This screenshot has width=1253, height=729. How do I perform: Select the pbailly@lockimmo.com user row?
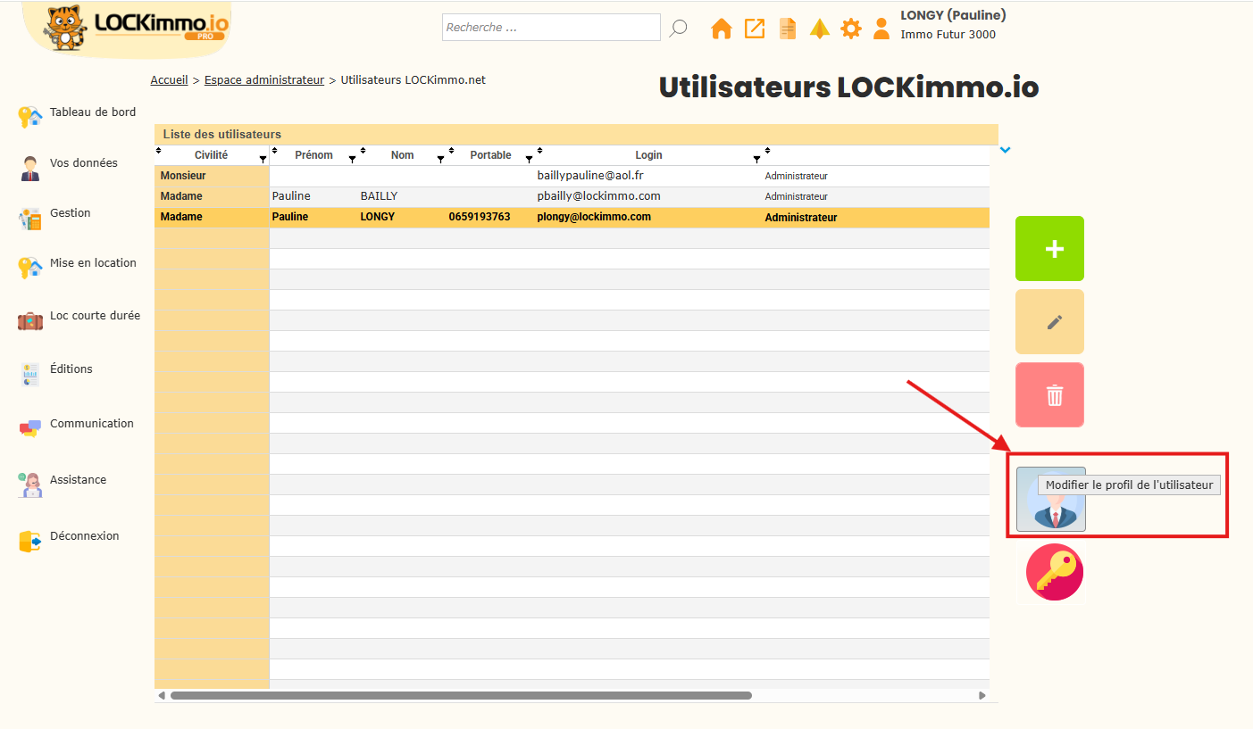coord(572,196)
